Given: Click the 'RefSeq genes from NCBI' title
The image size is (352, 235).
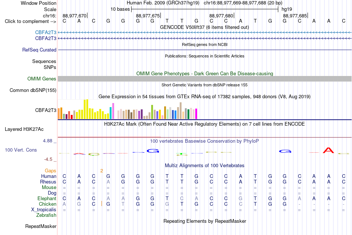Looking at the screenshot, I should [205, 44].
